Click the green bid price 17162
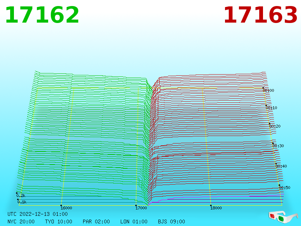This screenshot has width=301, height=226. [x=42, y=15]
